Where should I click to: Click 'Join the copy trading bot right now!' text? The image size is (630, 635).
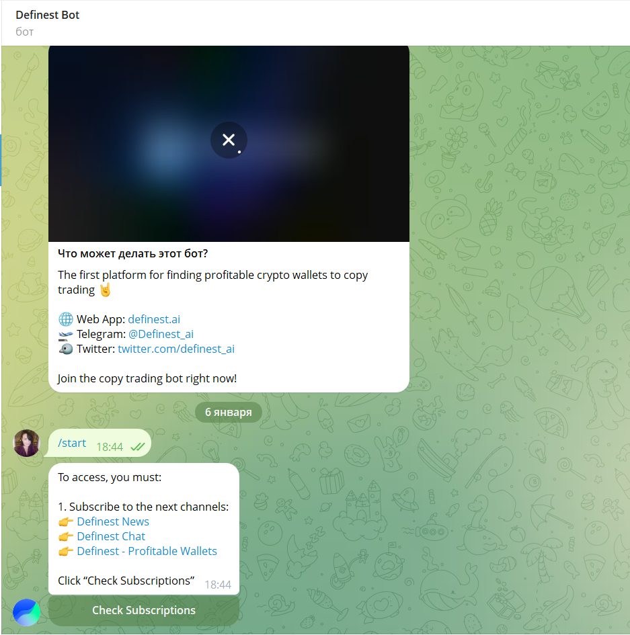[x=147, y=378]
